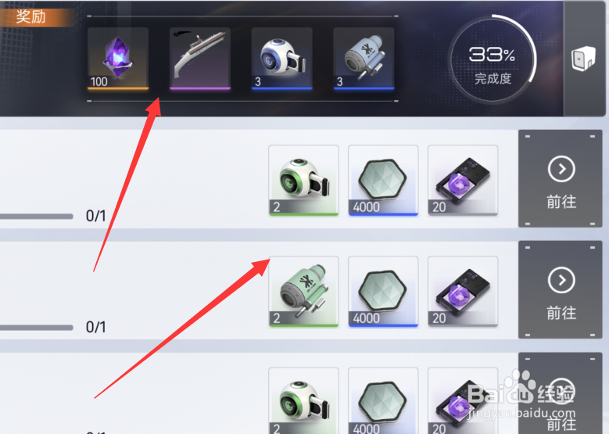Select the orange 奖励 tab label

[x=31, y=16]
